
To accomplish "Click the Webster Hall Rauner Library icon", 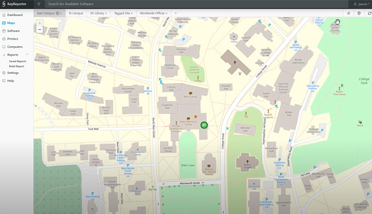I will coord(209,166).
